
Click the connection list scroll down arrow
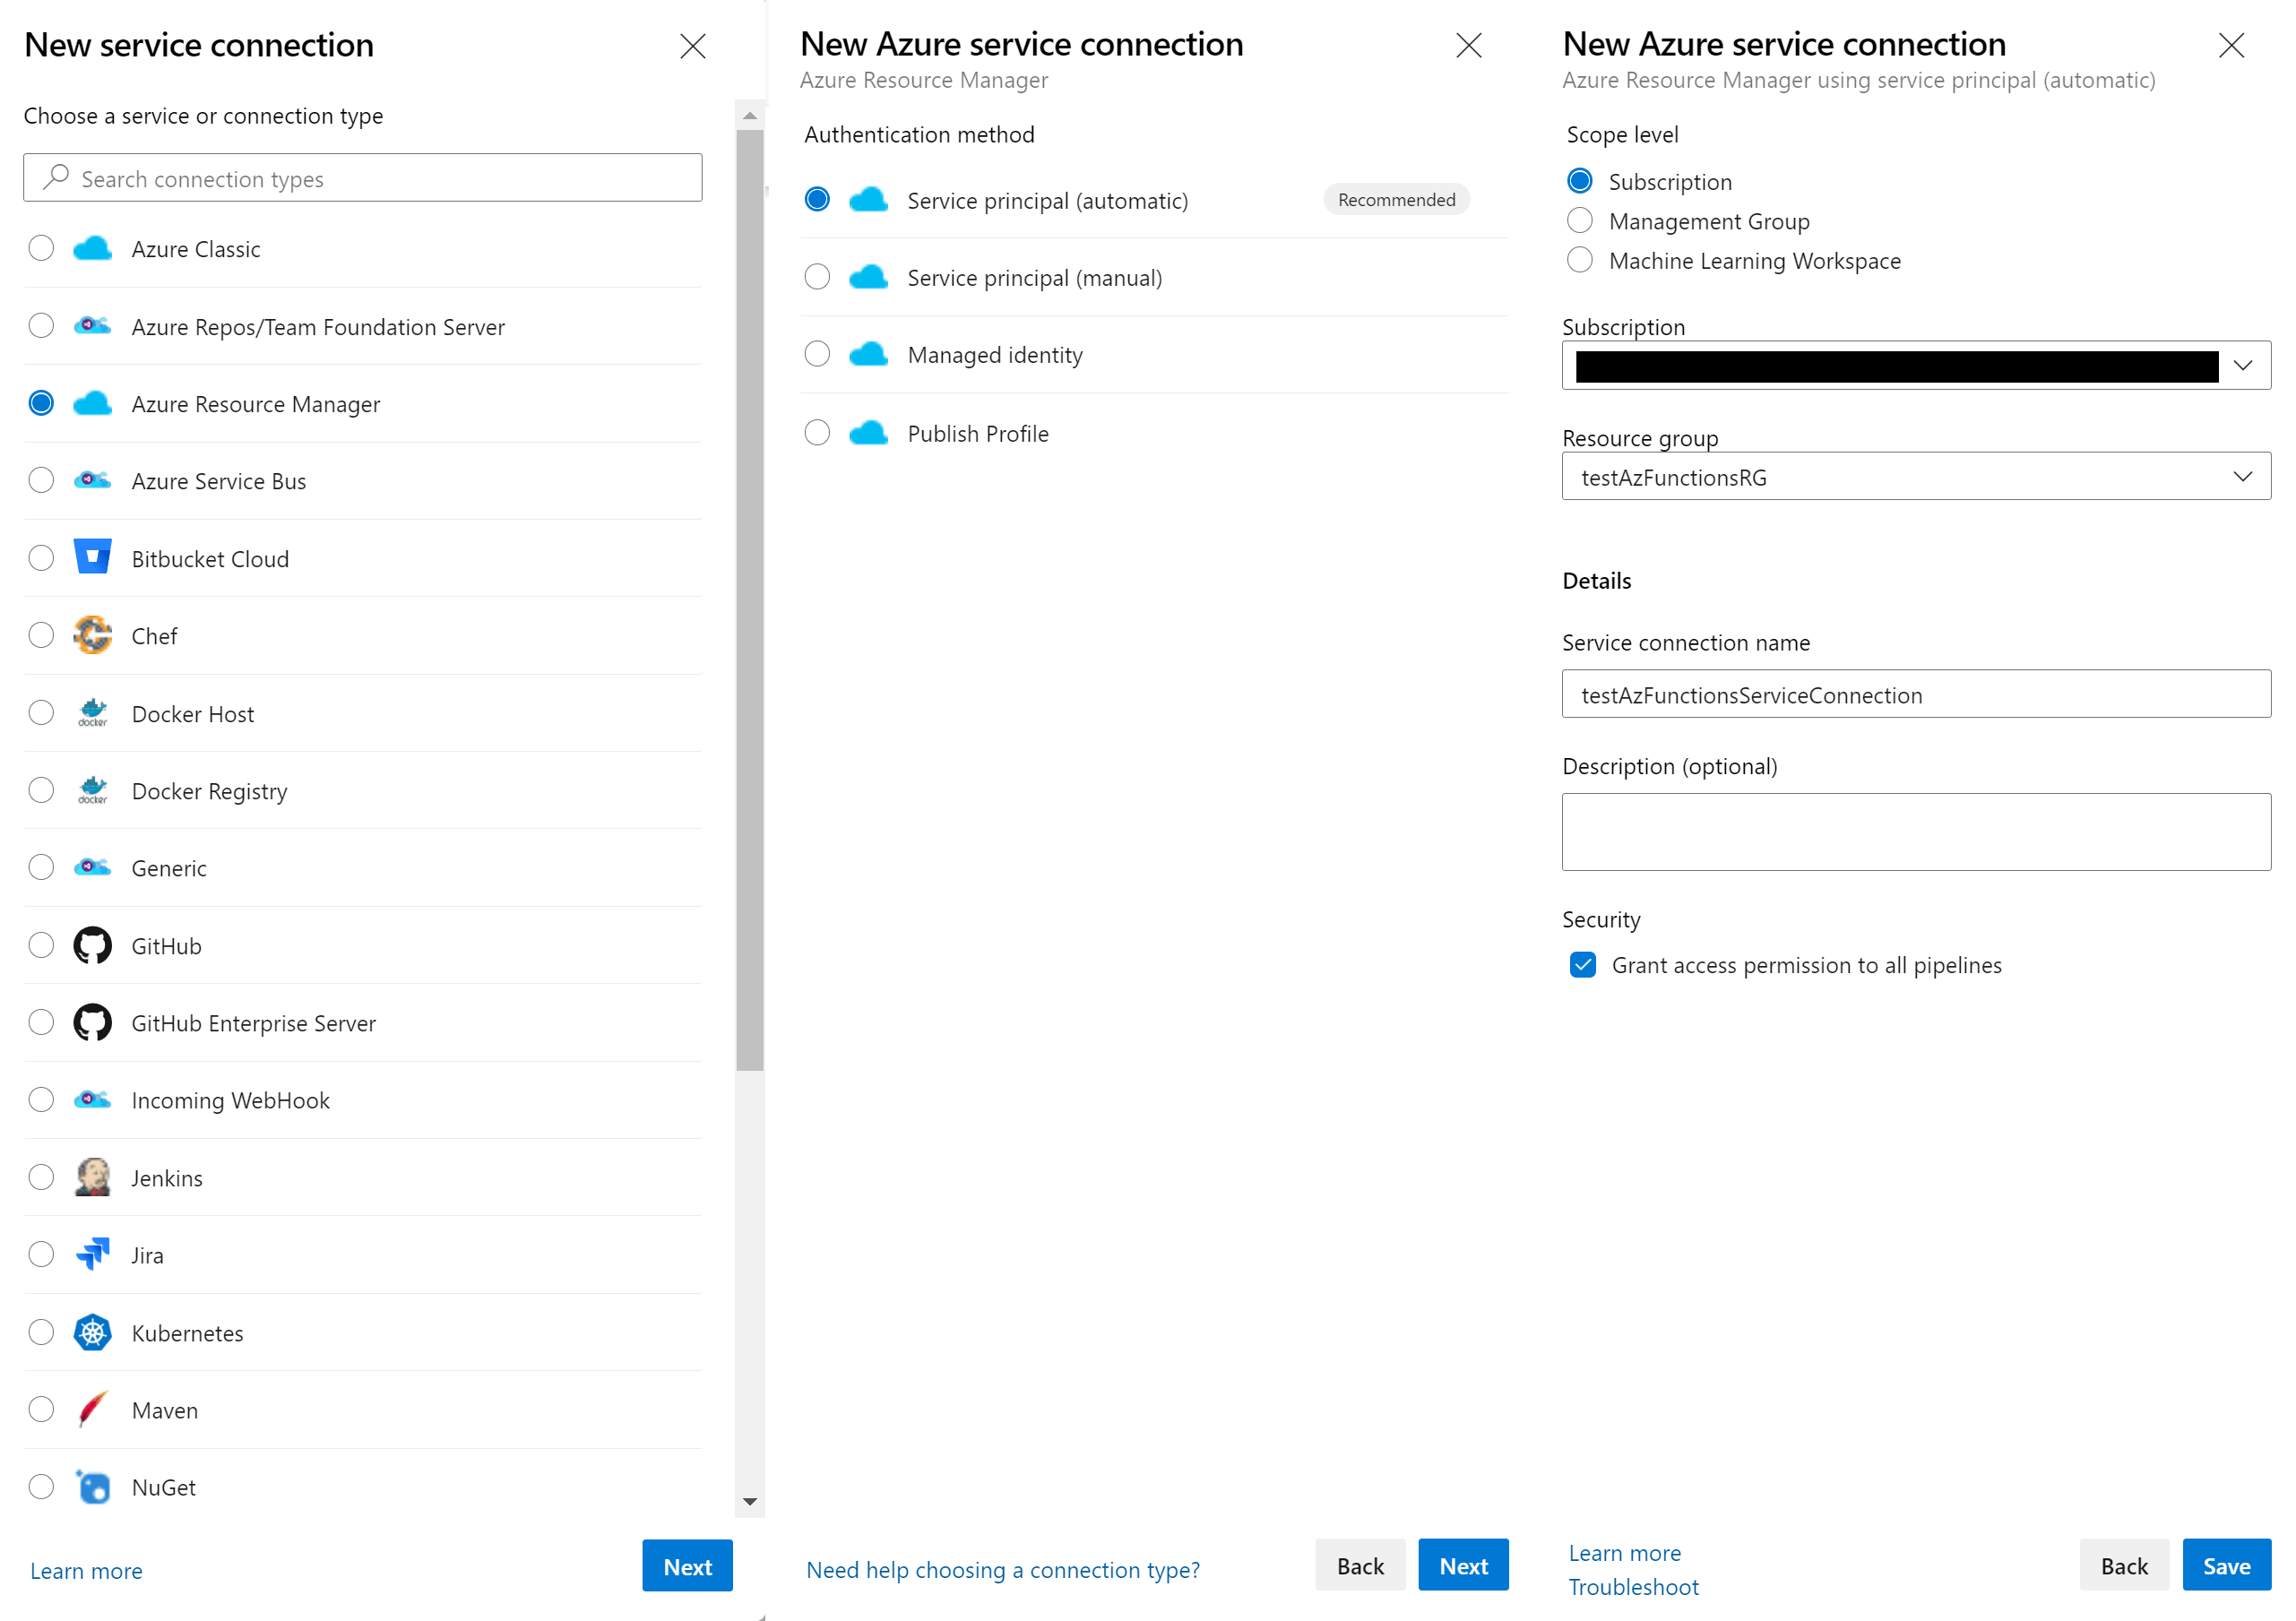[x=749, y=1501]
